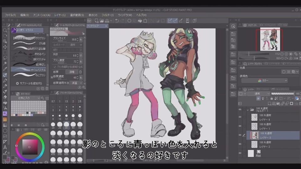Click the レイヤー 3 layer thumbnail
Screen dimensions: 301x169
tap(255, 135)
